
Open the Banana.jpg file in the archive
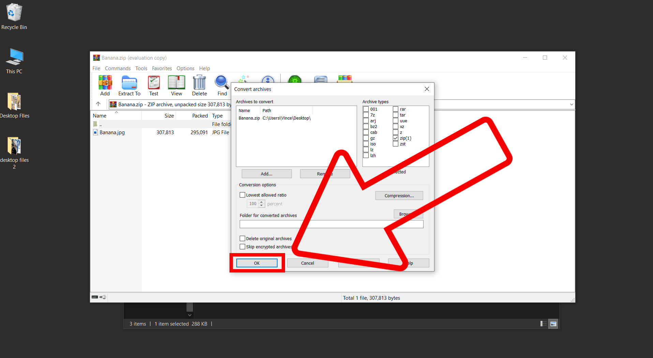tap(112, 133)
